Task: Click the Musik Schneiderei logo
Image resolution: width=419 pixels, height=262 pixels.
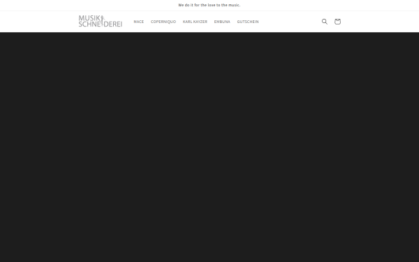Action: 100,21
